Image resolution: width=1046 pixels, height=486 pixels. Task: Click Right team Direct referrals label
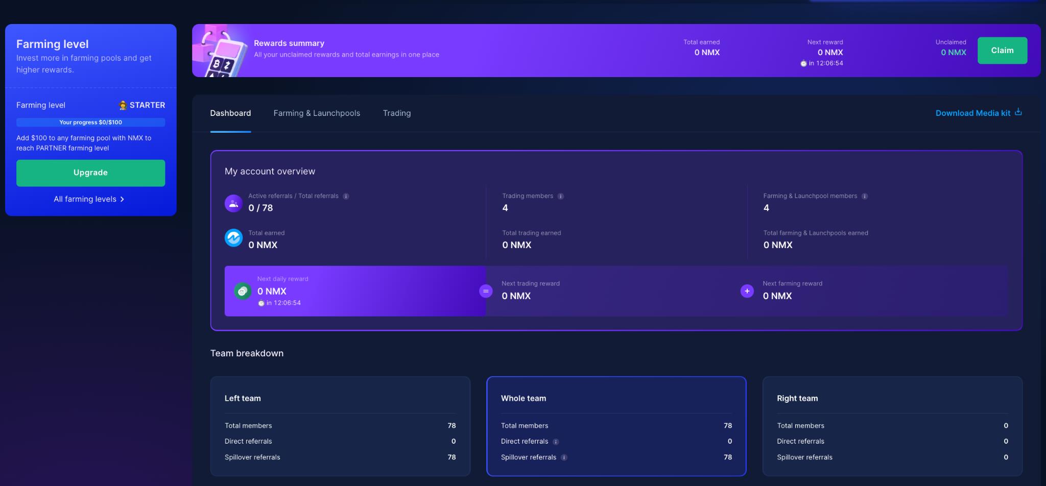coord(800,442)
